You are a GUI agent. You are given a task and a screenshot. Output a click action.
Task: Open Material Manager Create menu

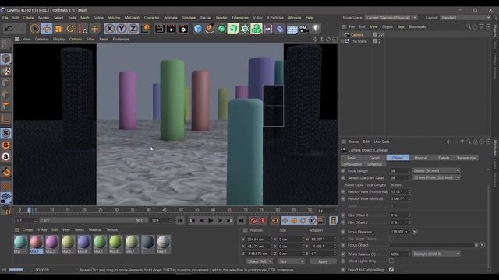click(x=28, y=229)
